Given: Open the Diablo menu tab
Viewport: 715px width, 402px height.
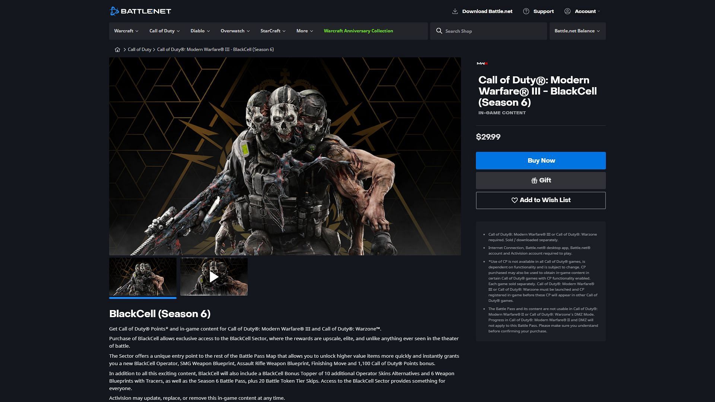Looking at the screenshot, I should [x=199, y=31].
